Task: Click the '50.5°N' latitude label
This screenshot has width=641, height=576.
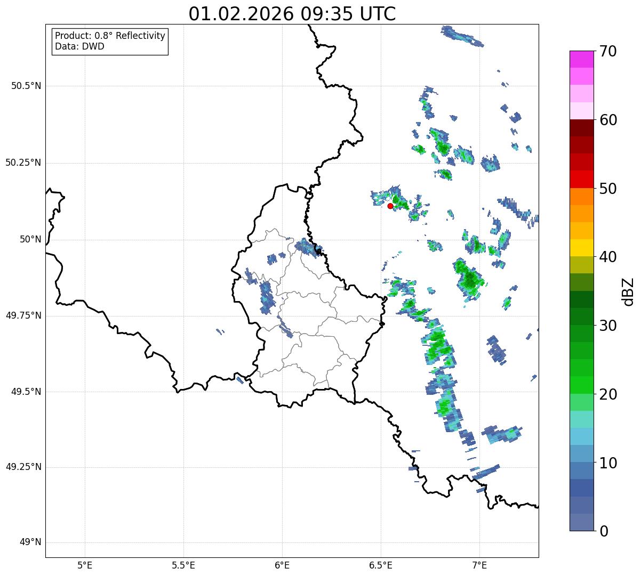Action: pyautogui.click(x=26, y=86)
